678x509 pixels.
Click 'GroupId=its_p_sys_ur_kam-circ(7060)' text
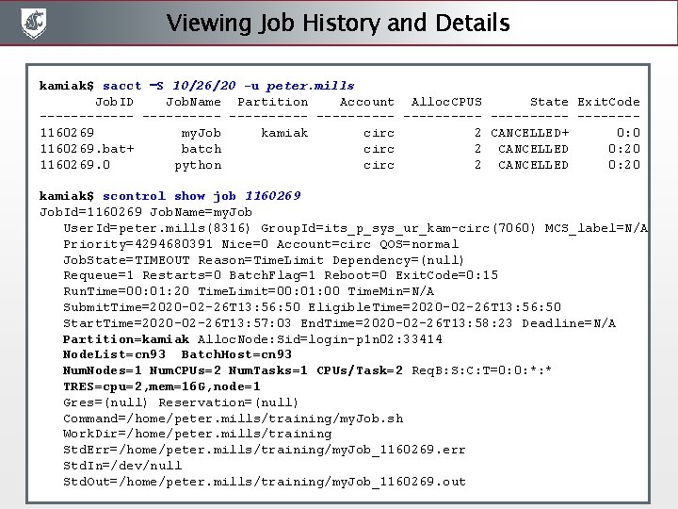point(398,228)
